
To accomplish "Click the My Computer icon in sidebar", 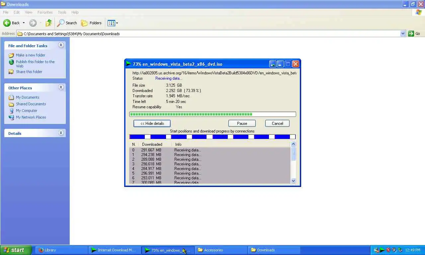I will point(11,111).
